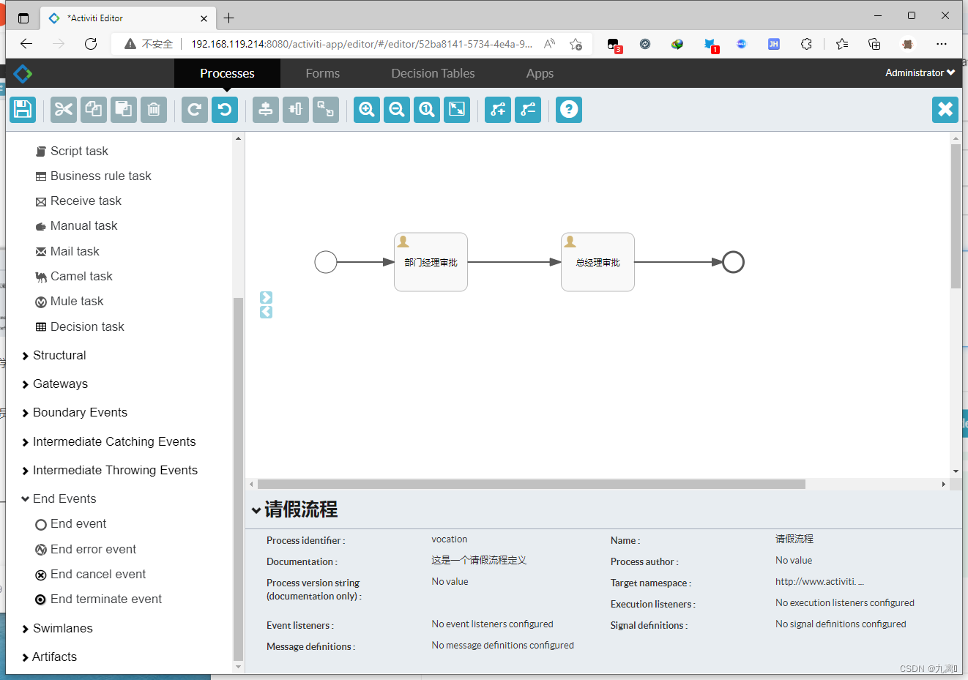Choose Receive task from the palette
Screen dimensions: 968x680
pos(78,201)
